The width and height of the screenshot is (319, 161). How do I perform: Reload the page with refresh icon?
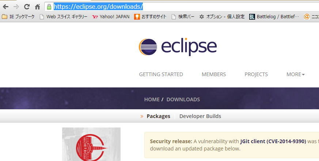pyautogui.click(x=27, y=7)
